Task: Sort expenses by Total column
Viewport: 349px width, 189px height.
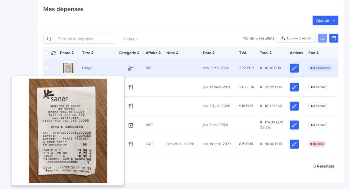Action: (266, 53)
